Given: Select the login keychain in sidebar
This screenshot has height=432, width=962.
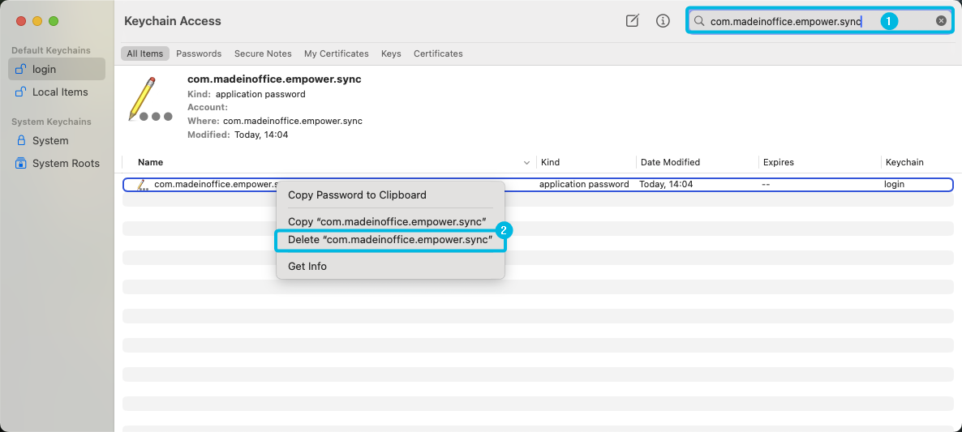Looking at the screenshot, I should tap(57, 69).
